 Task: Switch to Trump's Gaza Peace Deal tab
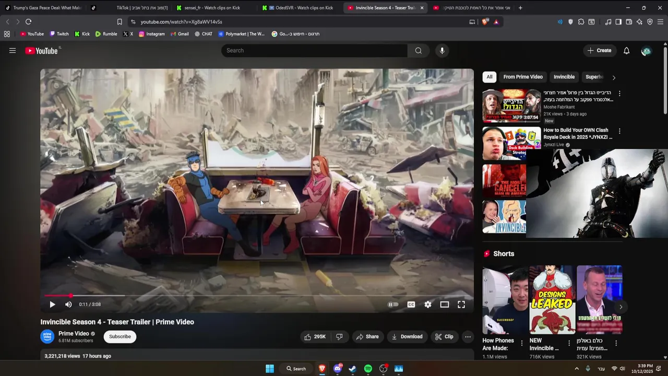(x=44, y=8)
